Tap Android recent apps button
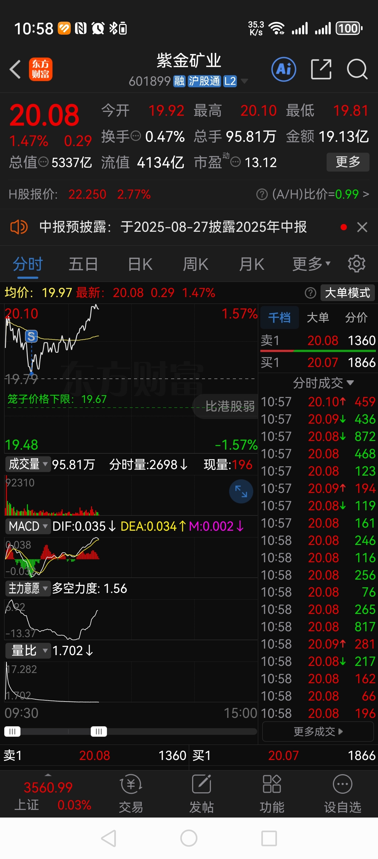 pyautogui.click(x=269, y=838)
